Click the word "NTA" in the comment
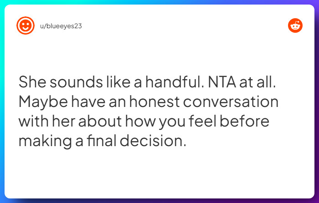Screen dimensions: 319x203 [222, 82]
